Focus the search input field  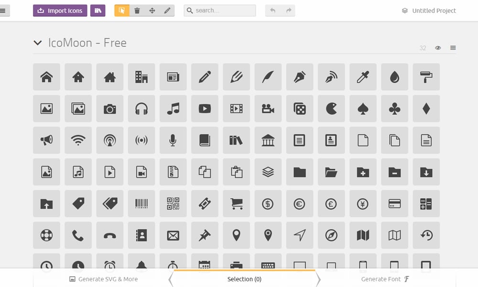220,11
